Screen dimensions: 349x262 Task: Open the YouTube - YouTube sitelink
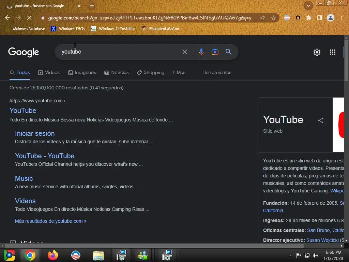click(45, 156)
